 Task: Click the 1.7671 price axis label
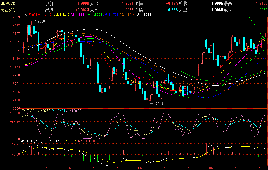(15, 84)
